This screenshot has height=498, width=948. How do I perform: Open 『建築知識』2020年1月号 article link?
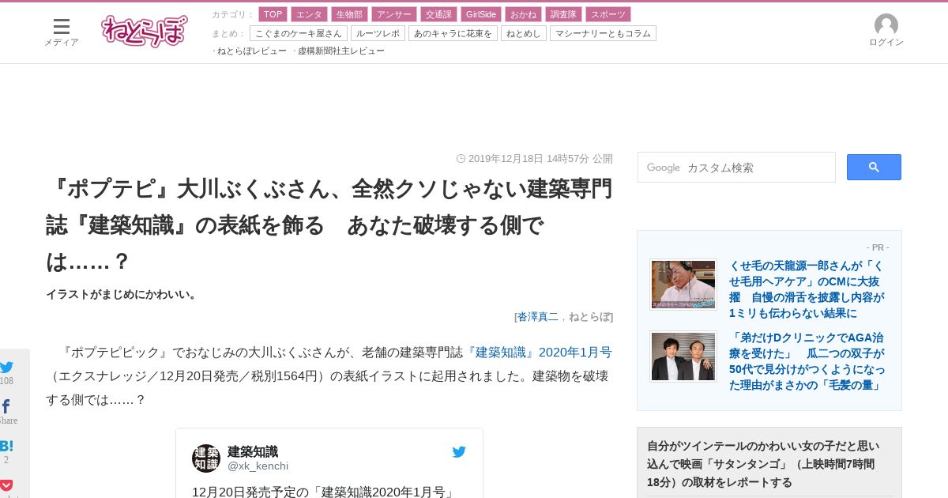click(x=538, y=353)
